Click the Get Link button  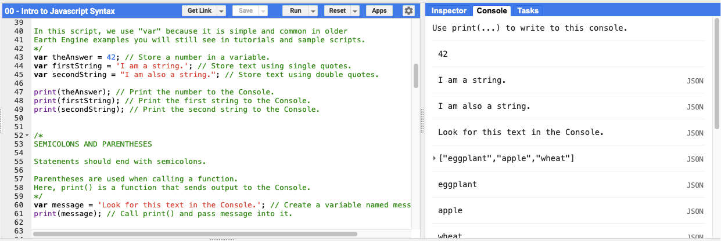[x=200, y=10]
